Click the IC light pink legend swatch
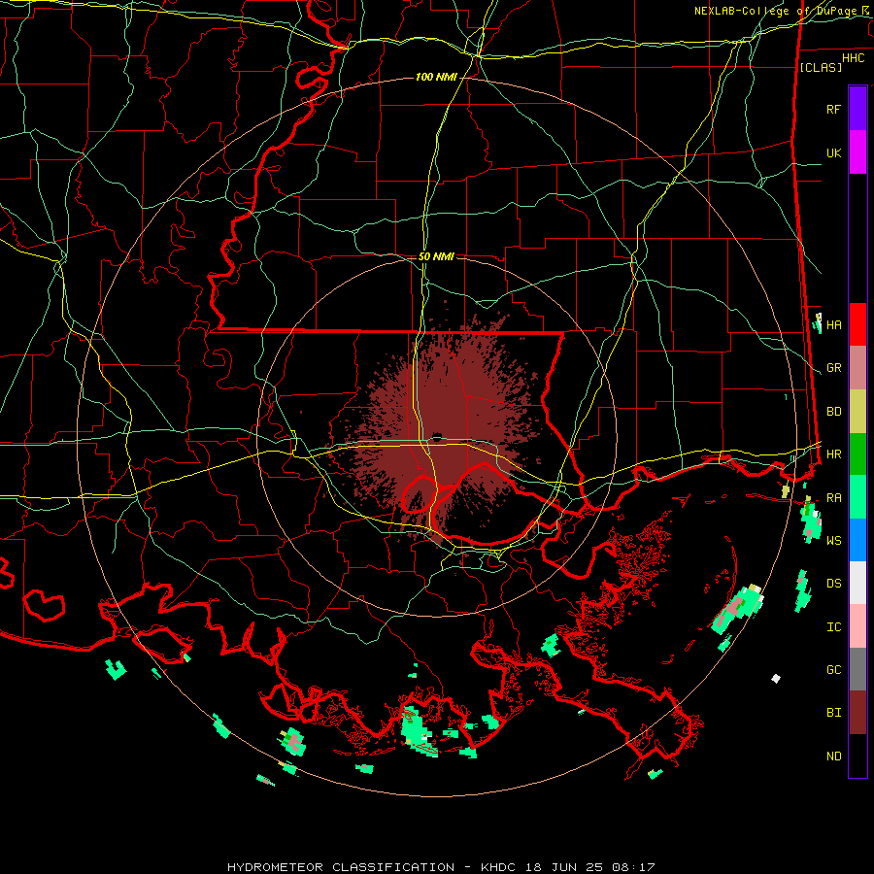The image size is (874, 874). [x=857, y=626]
